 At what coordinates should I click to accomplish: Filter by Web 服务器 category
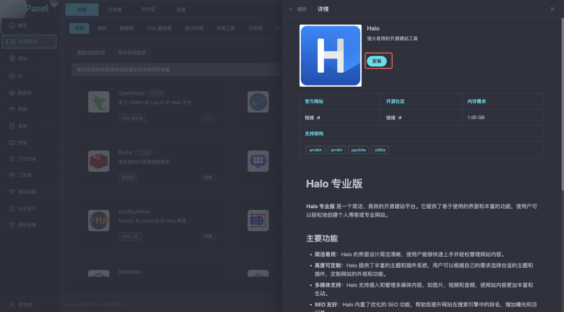[159, 28]
